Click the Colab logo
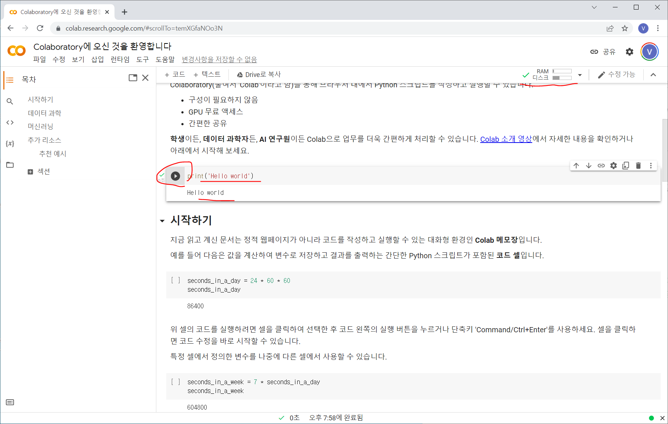The width and height of the screenshot is (668, 424). [17, 51]
